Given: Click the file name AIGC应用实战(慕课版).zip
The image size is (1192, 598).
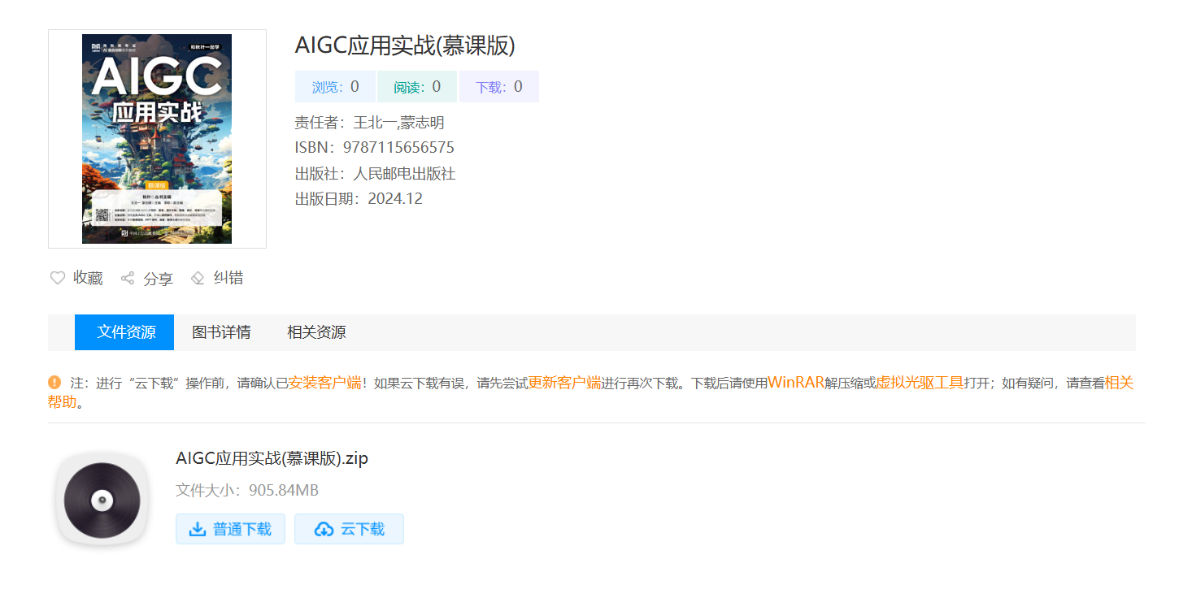Looking at the screenshot, I should tap(272, 458).
